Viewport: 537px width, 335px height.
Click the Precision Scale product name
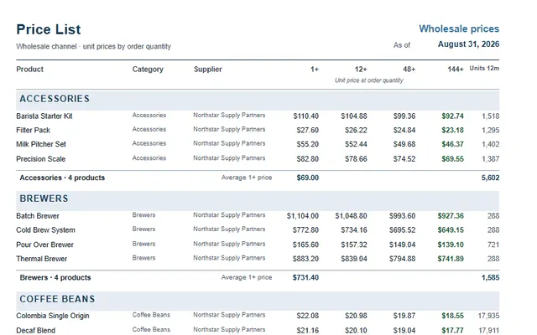(40, 159)
